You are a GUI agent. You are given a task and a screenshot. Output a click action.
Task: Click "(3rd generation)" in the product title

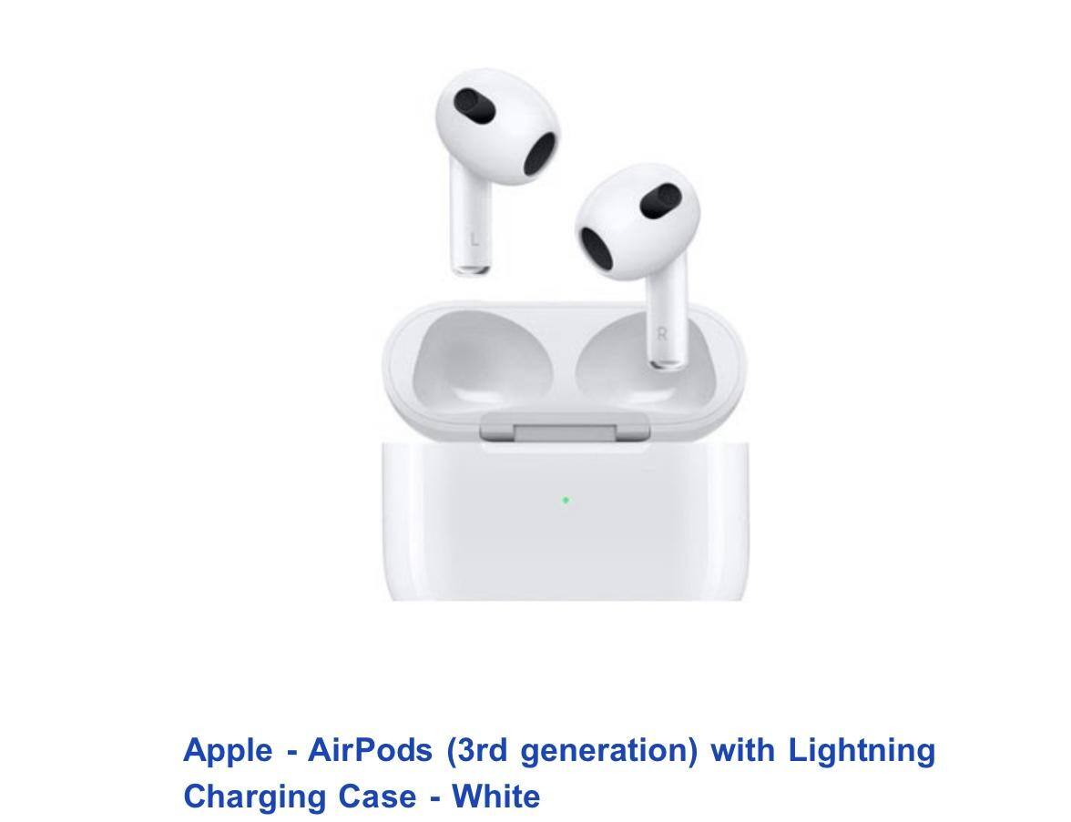coord(572,750)
